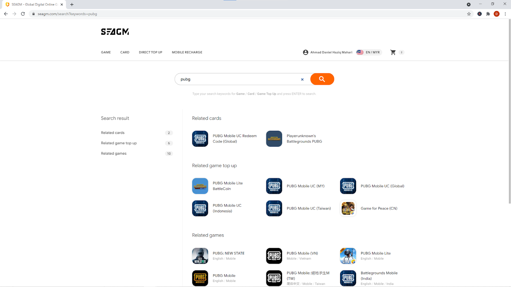
Task: Open PUBG Mobile Lite game icon
Action: coord(348,256)
